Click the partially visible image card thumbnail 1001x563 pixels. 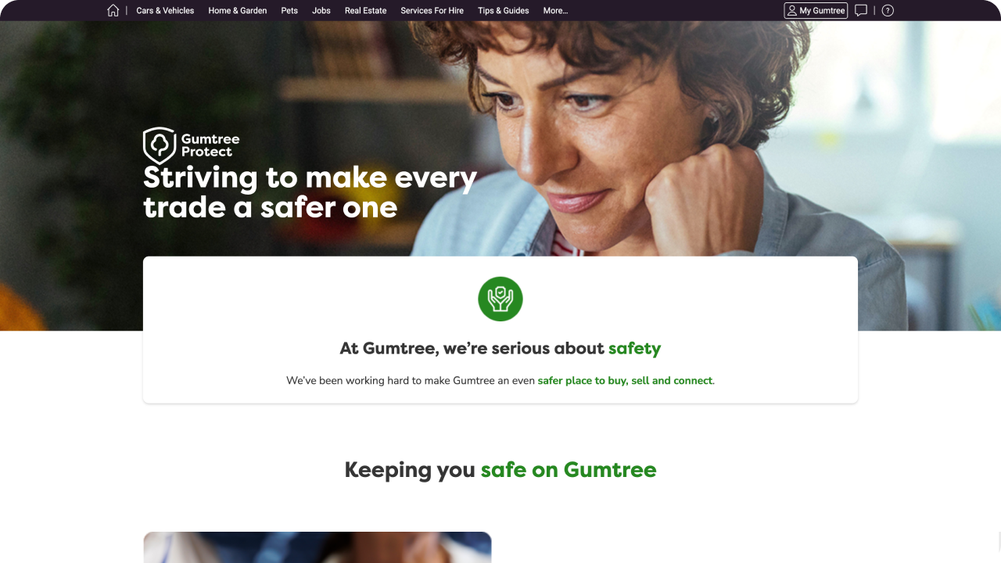tap(318, 547)
